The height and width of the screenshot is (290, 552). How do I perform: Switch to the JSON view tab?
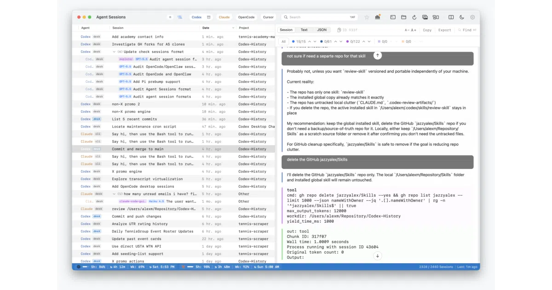[322, 30]
